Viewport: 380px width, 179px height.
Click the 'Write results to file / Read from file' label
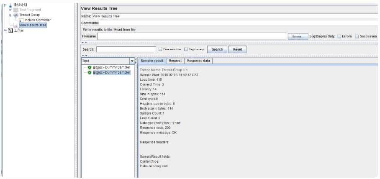coord(109,30)
